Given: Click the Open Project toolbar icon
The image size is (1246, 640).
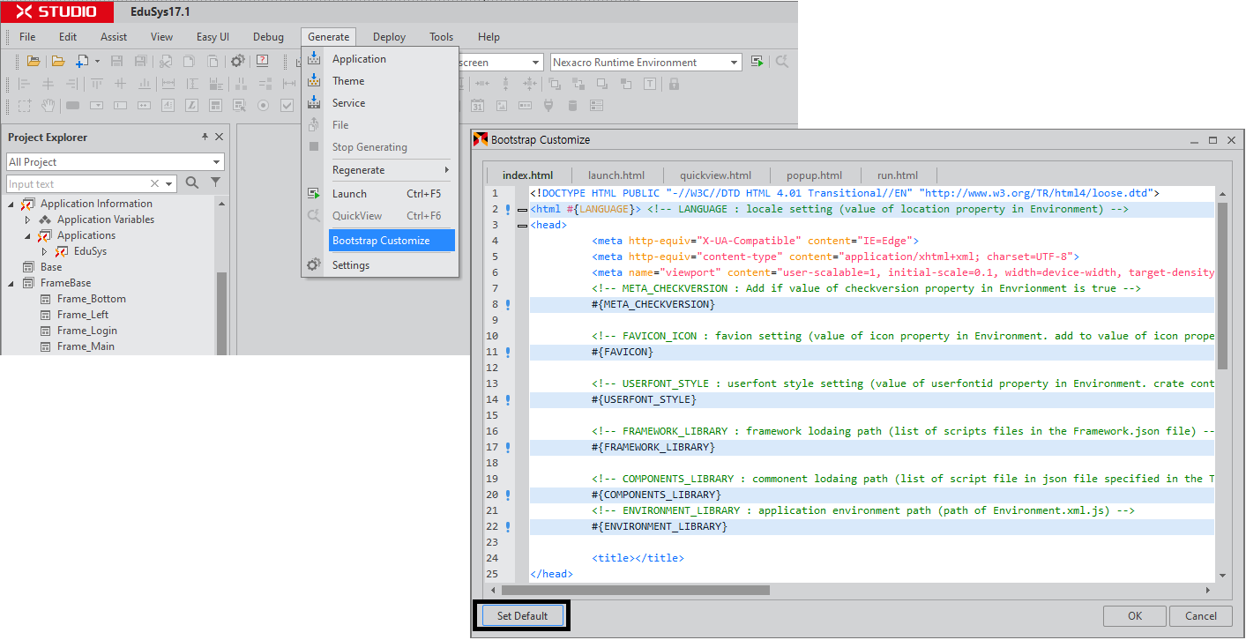Looking at the screenshot, I should (x=34, y=62).
